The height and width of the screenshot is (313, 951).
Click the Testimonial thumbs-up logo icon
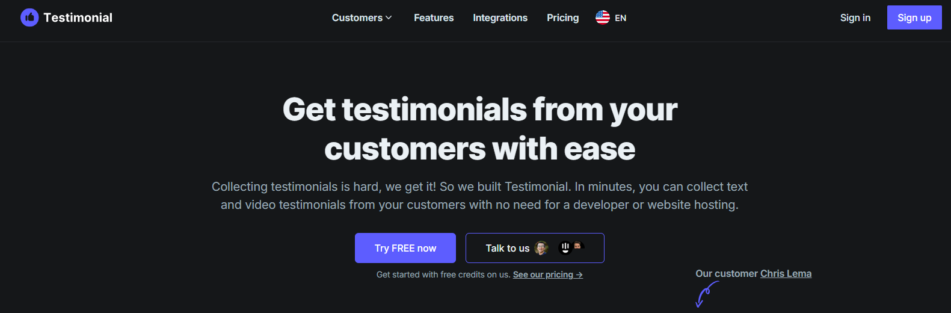point(29,17)
